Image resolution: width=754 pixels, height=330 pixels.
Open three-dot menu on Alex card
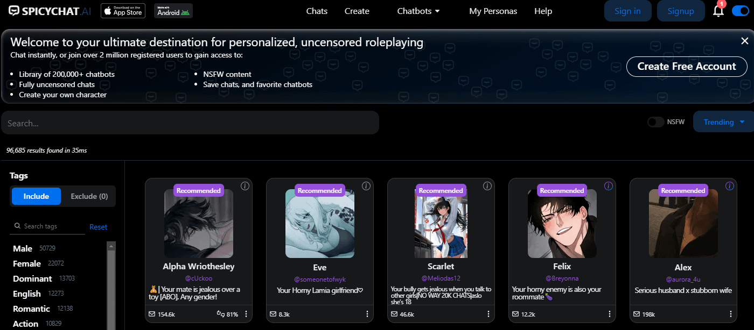(x=731, y=314)
